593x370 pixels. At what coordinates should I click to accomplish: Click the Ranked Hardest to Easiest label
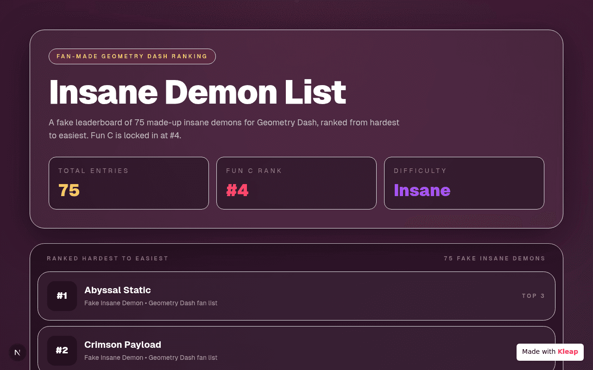[107, 259]
